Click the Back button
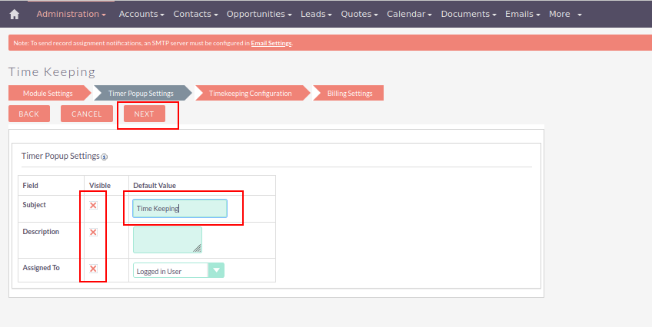Screen dimensions: 652x327 tap(28, 114)
